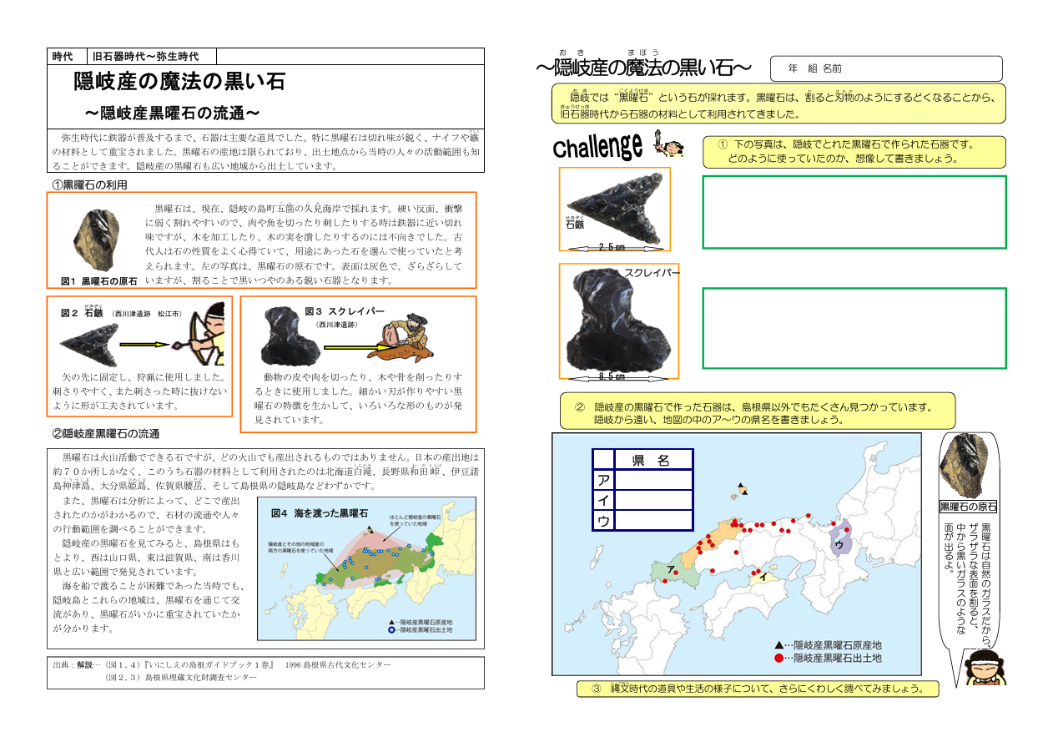The image size is (1053, 747).
Task: Click the Challenge logo text
Action: (597, 147)
